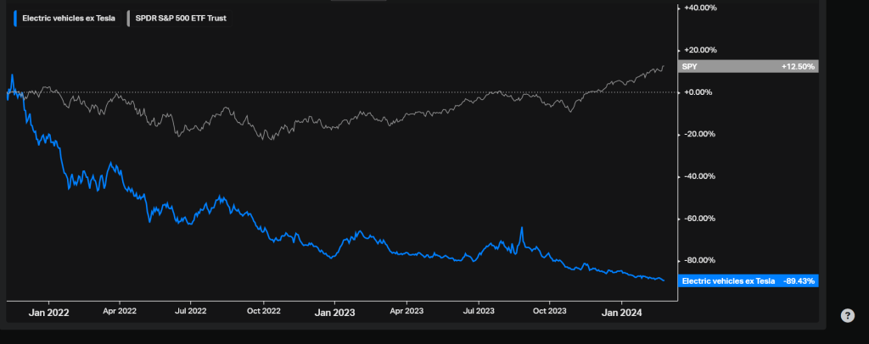The image size is (869, 344).
Task: Click the +0.00% baseline y-axis label
Action: [702, 92]
